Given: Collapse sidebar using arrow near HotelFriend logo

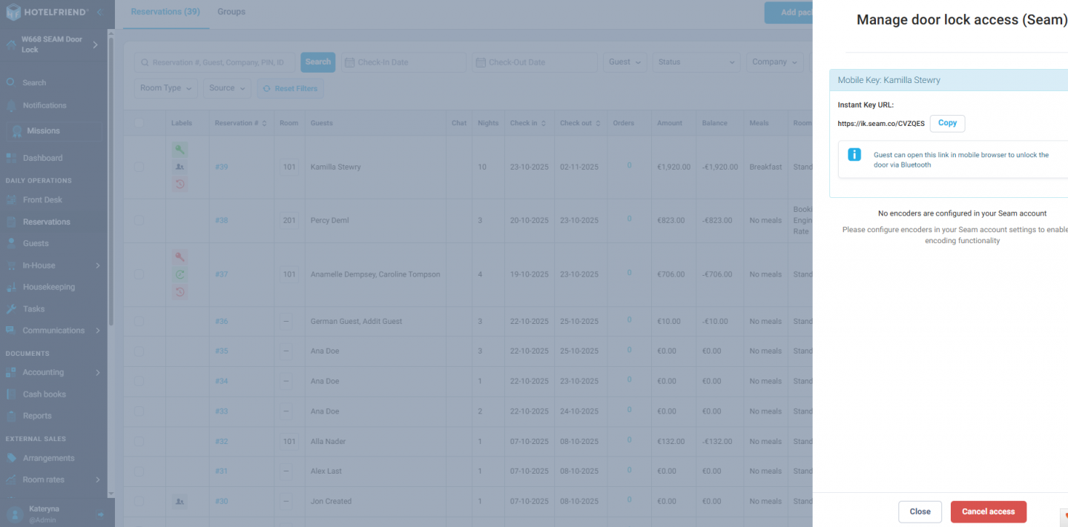Looking at the screenshot, I should click(99, 13).
